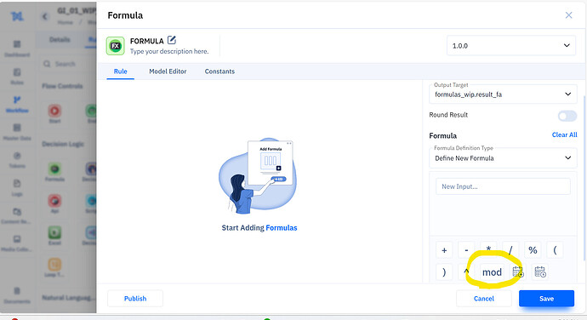This screenshot has width=587, height=320.
Task: Select the Api node in background panel
Action: [x=54, y=204]
